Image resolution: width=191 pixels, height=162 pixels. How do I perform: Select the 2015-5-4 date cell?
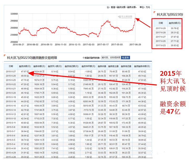pyautogui.click(x=11, y=144)
